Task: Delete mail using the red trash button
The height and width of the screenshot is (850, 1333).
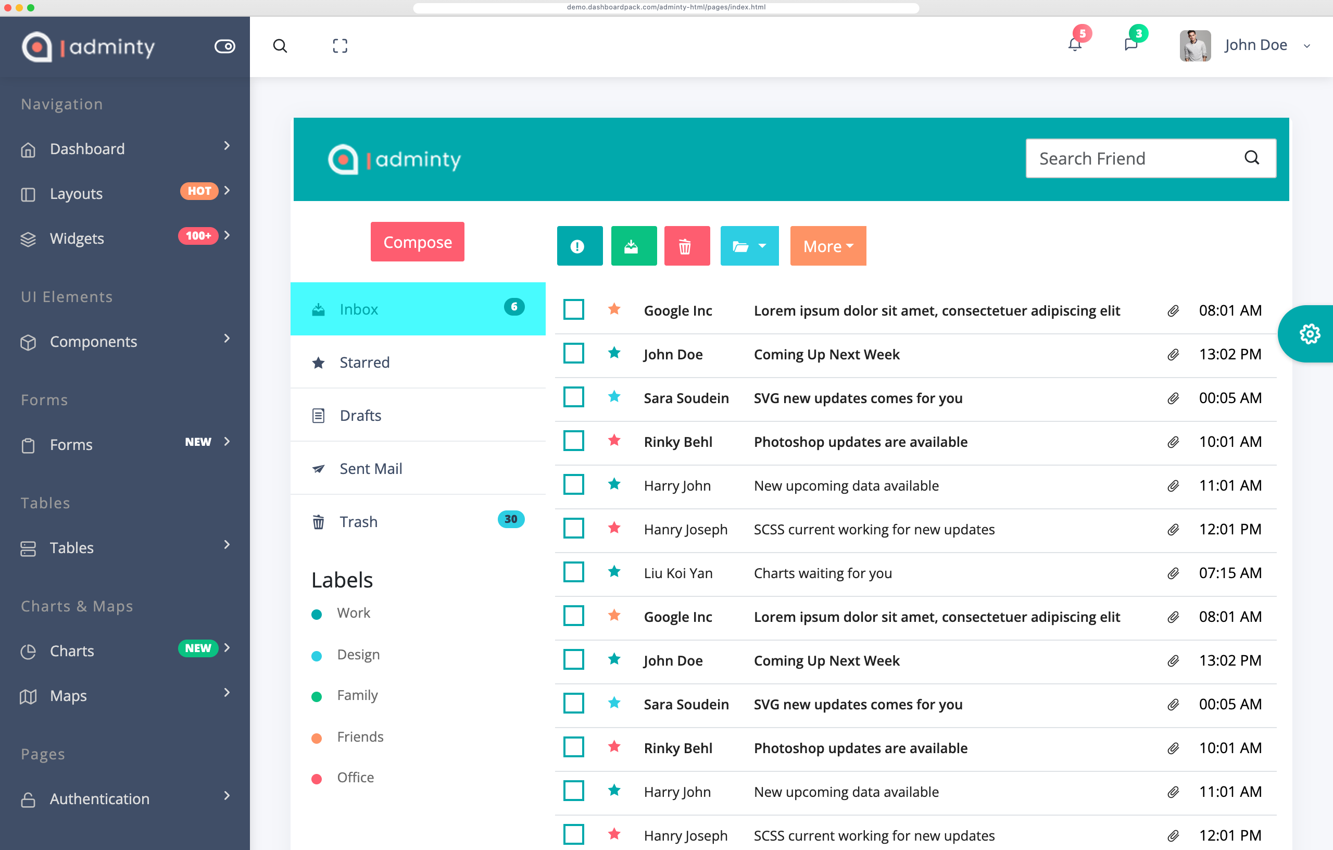Action: (687, 246)
